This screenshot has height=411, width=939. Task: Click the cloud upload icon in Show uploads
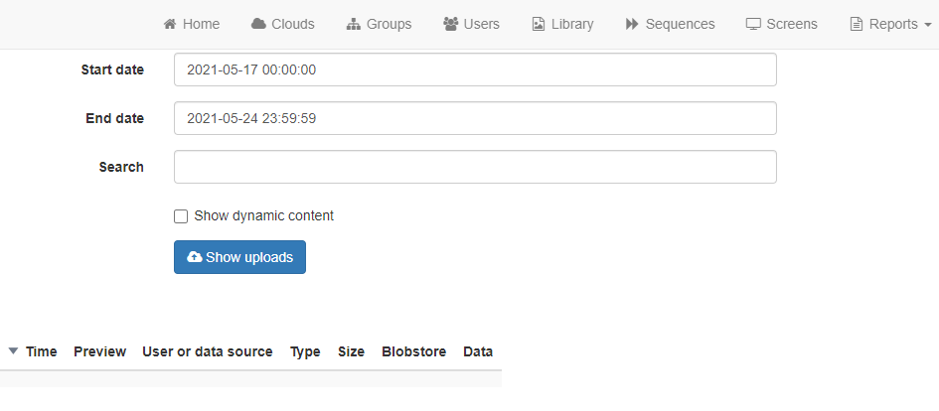[195, 257]
